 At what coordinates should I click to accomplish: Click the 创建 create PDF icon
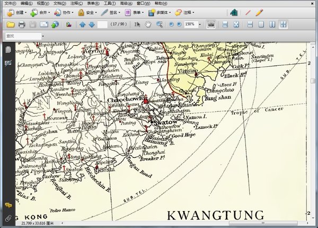point(10,13)
